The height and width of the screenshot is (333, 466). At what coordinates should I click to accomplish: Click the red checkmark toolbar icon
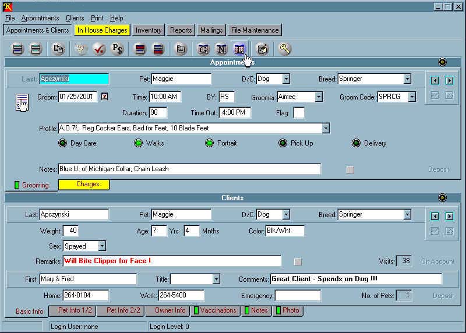99,49
